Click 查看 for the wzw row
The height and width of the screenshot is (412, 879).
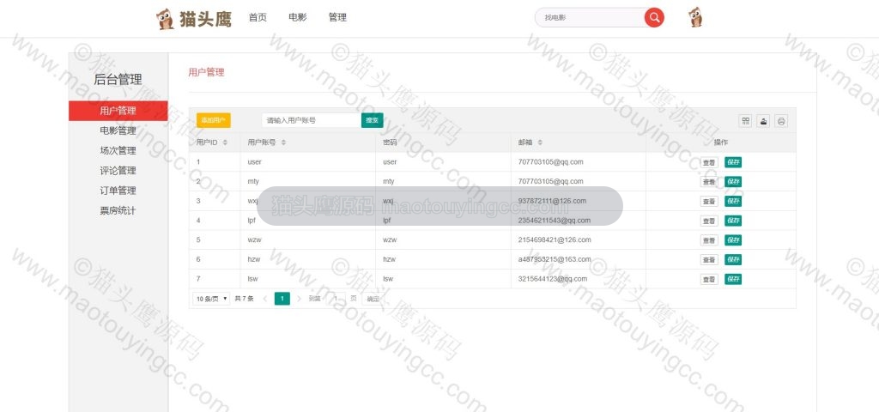(709, 240)
